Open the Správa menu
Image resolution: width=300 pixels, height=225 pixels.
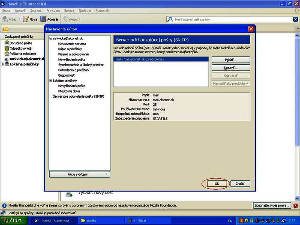point(69,11)
